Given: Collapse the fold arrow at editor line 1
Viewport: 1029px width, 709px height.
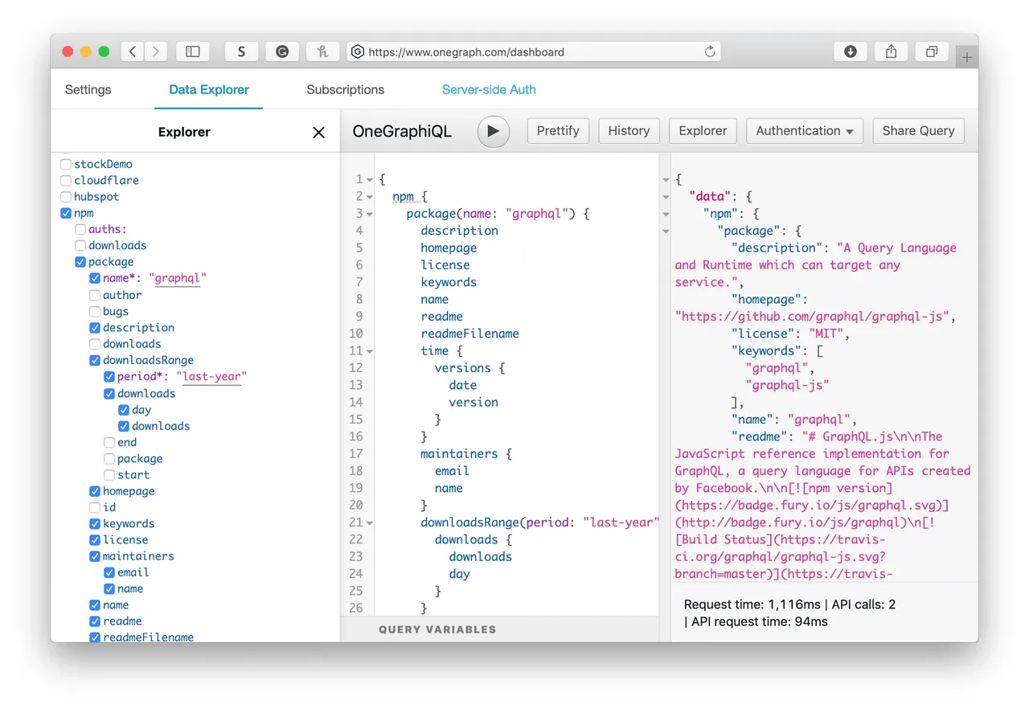Looking at the screenshot, I should 370,179.
